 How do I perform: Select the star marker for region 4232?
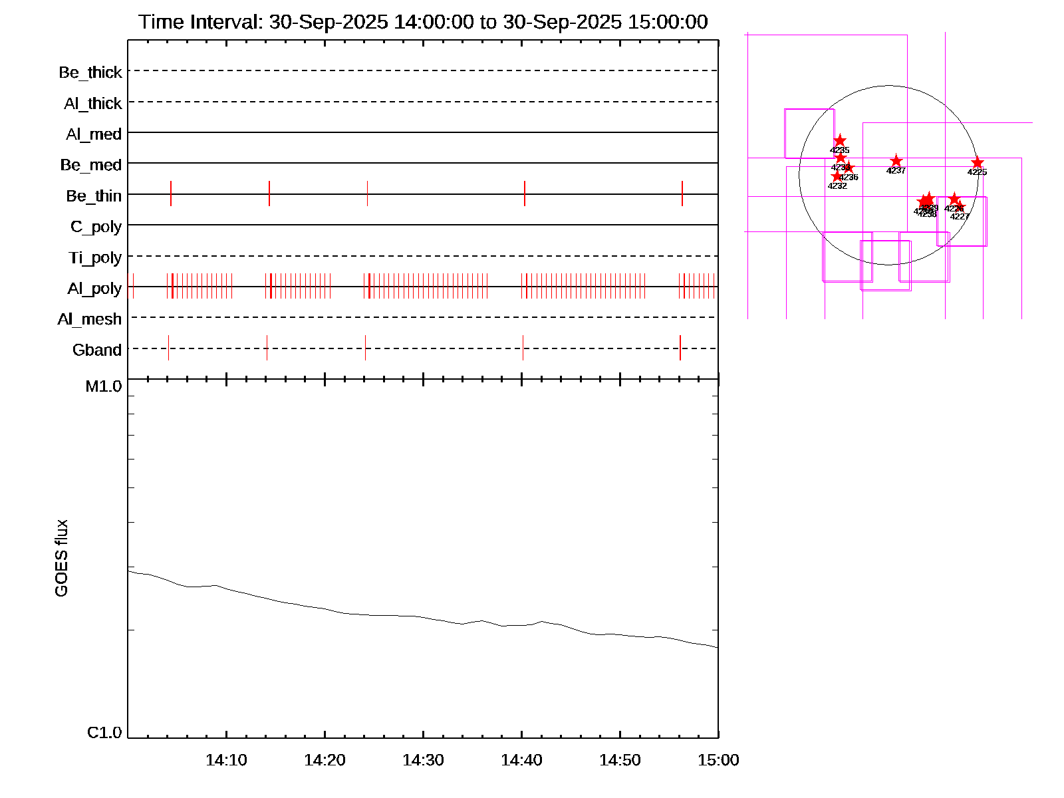(837, 176)
